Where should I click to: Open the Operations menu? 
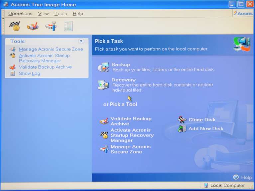tap(20, 14)
